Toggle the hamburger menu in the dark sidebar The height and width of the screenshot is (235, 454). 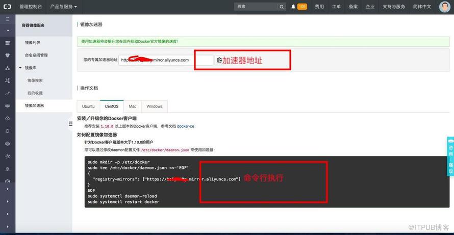[8, 19]
